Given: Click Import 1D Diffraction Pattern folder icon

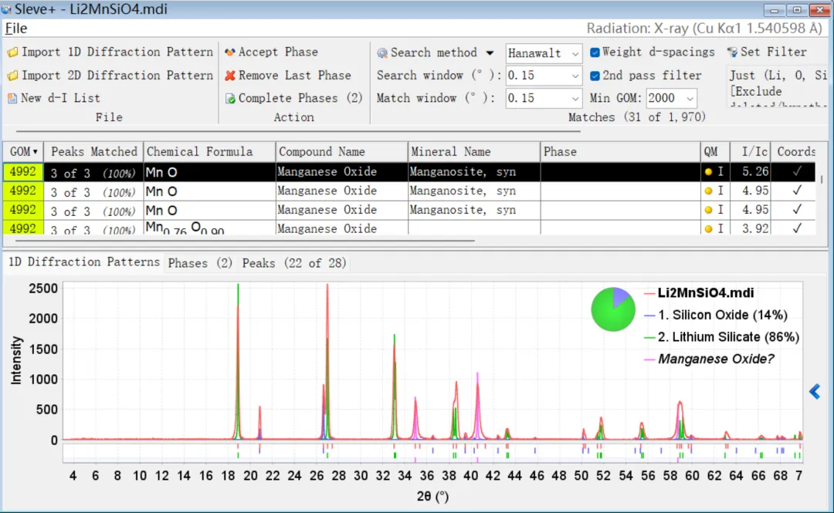Looking at the screenshot, I should 12,52.
